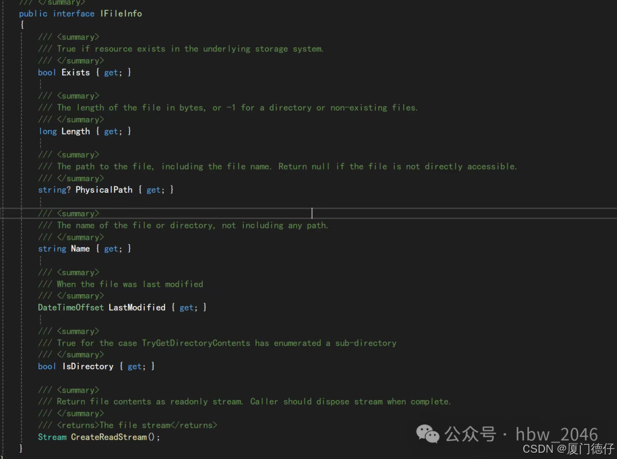The image size is (617, 459).
Task: Click the comment 'True if resource exists in the underlying storage system'
Action: [181, 48]
